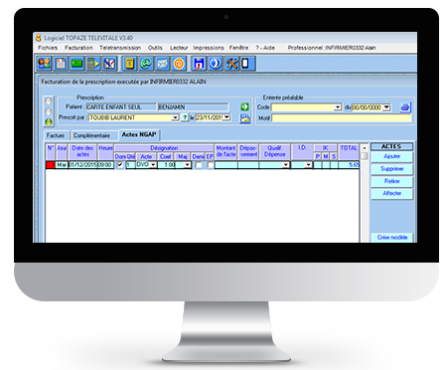
Task: Click the Motif input field
Action: tap(342, 118)
